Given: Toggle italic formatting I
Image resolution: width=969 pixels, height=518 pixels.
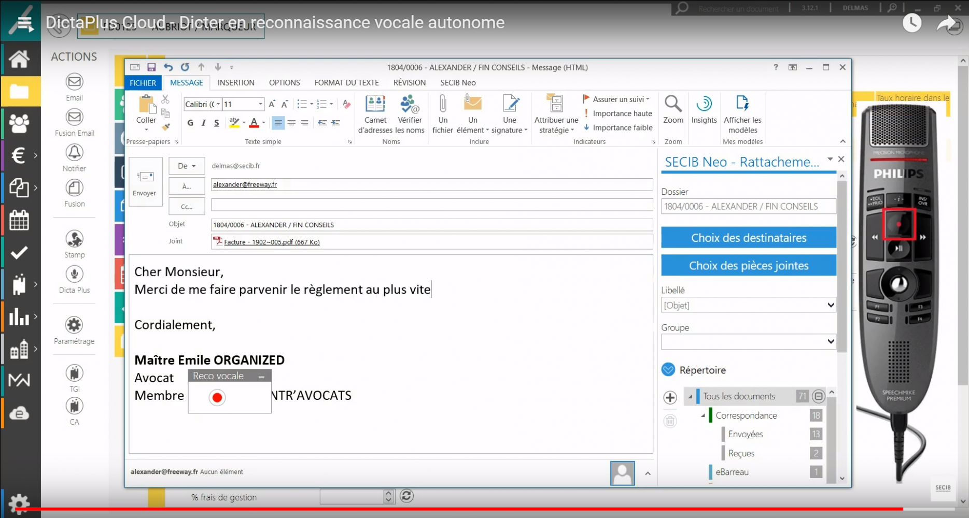Looking at the screenshot, I should [203, 123].
